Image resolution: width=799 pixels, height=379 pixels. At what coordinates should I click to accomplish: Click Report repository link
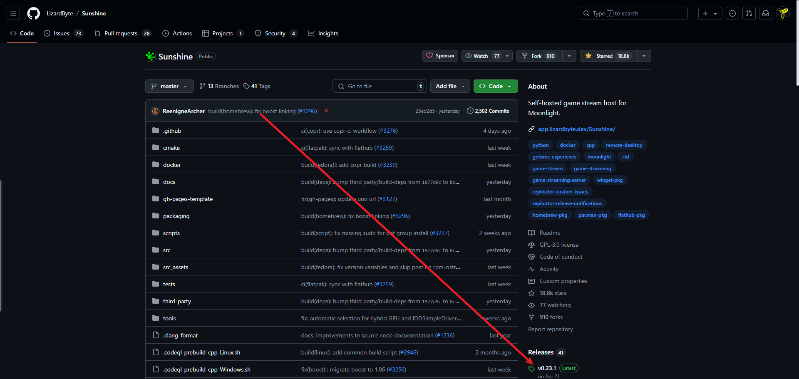click(x=551, y=329)
